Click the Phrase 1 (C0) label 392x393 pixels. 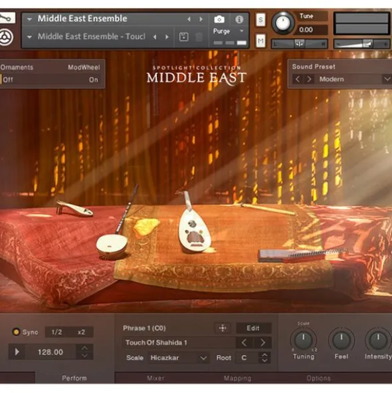coord(144,328)
